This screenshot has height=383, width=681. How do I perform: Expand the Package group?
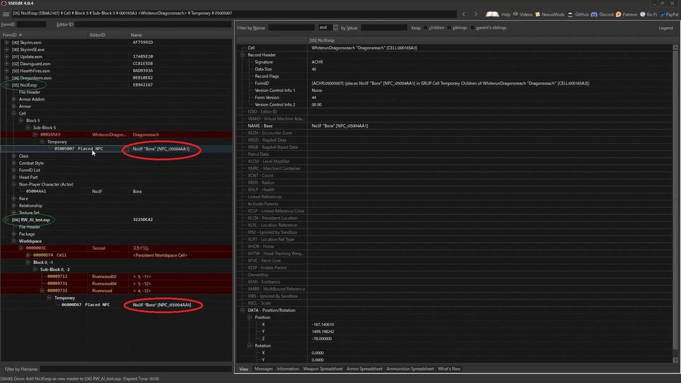(x=14, y=234)
